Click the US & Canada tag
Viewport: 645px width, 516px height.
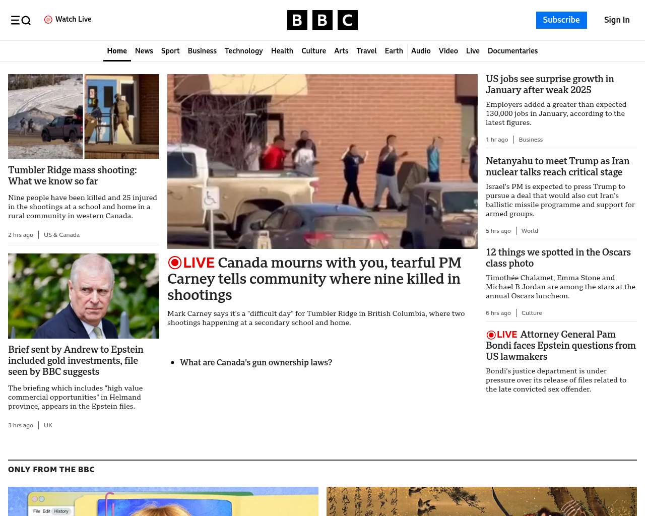pos(61,235)
